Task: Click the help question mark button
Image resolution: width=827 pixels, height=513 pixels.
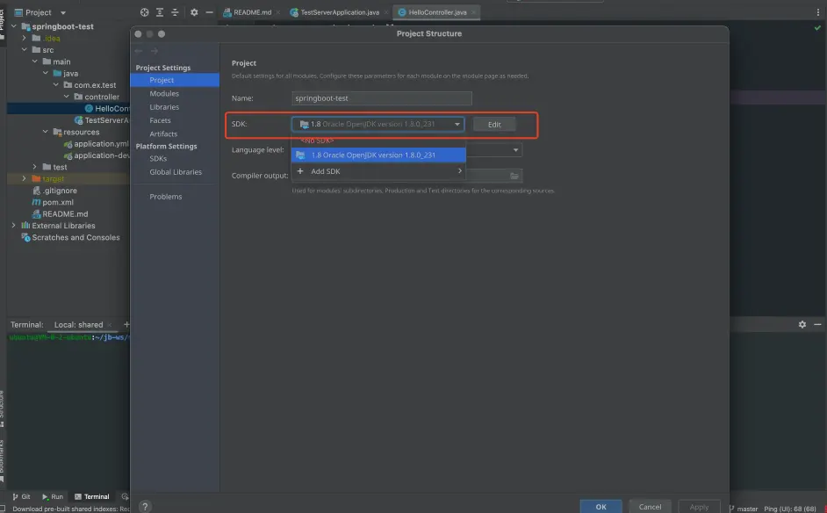Action: (x=145, y=506)
